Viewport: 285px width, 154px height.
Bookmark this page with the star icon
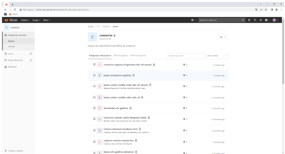click(266, 10)
